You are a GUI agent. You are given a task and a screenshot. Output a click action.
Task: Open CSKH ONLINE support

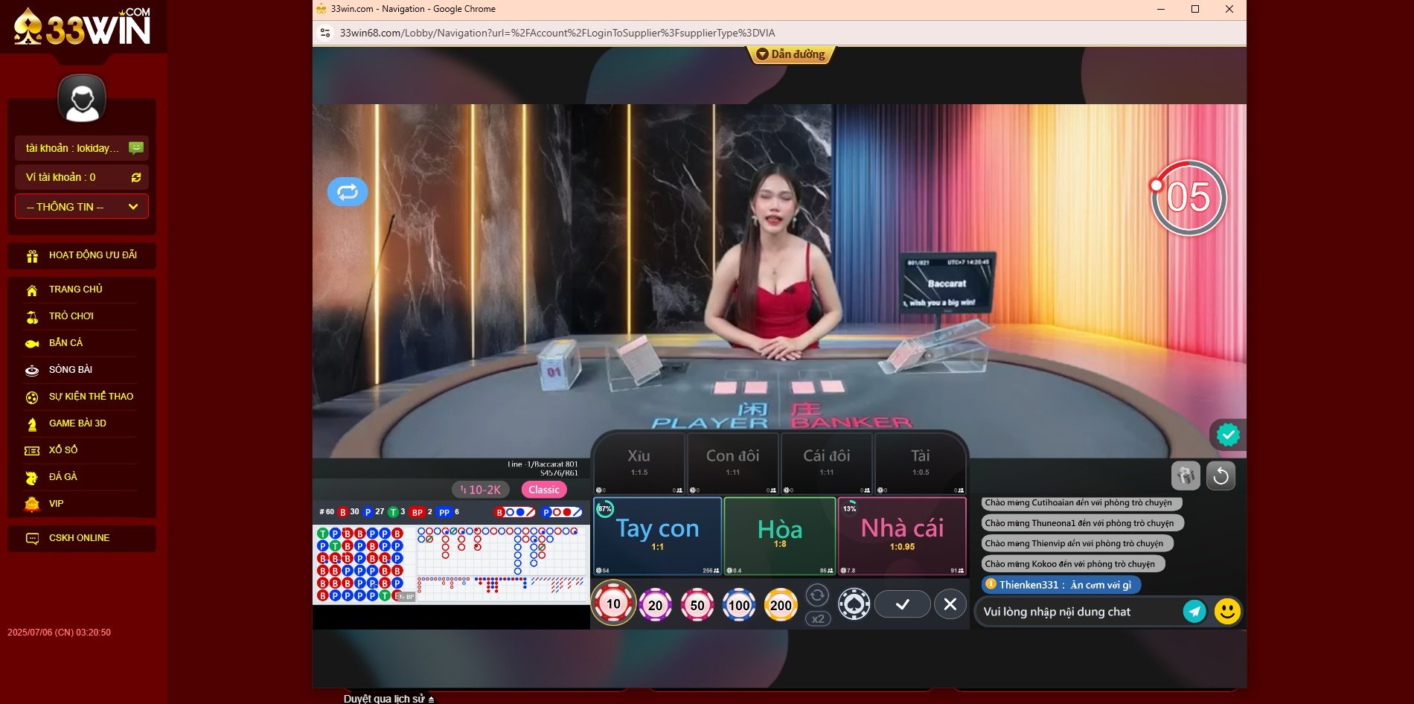(82, 538)
